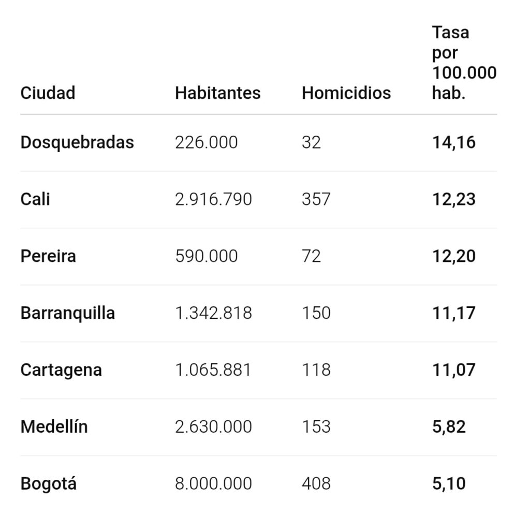514x530 pixels.
Task: Click Bogotá's homicide count 408
Action: coord(316,484)
